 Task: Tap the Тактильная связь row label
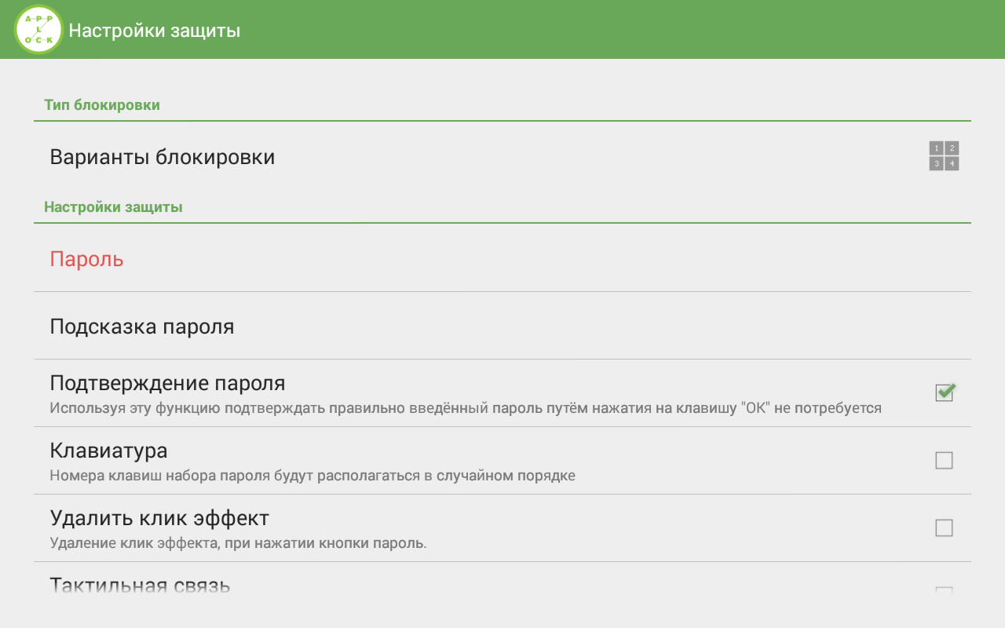140,586
